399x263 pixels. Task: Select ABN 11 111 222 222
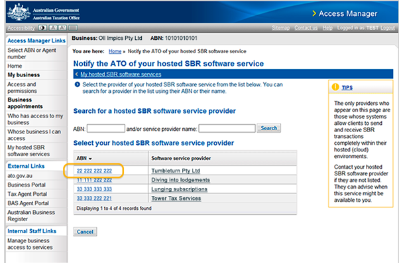(94, 180)
